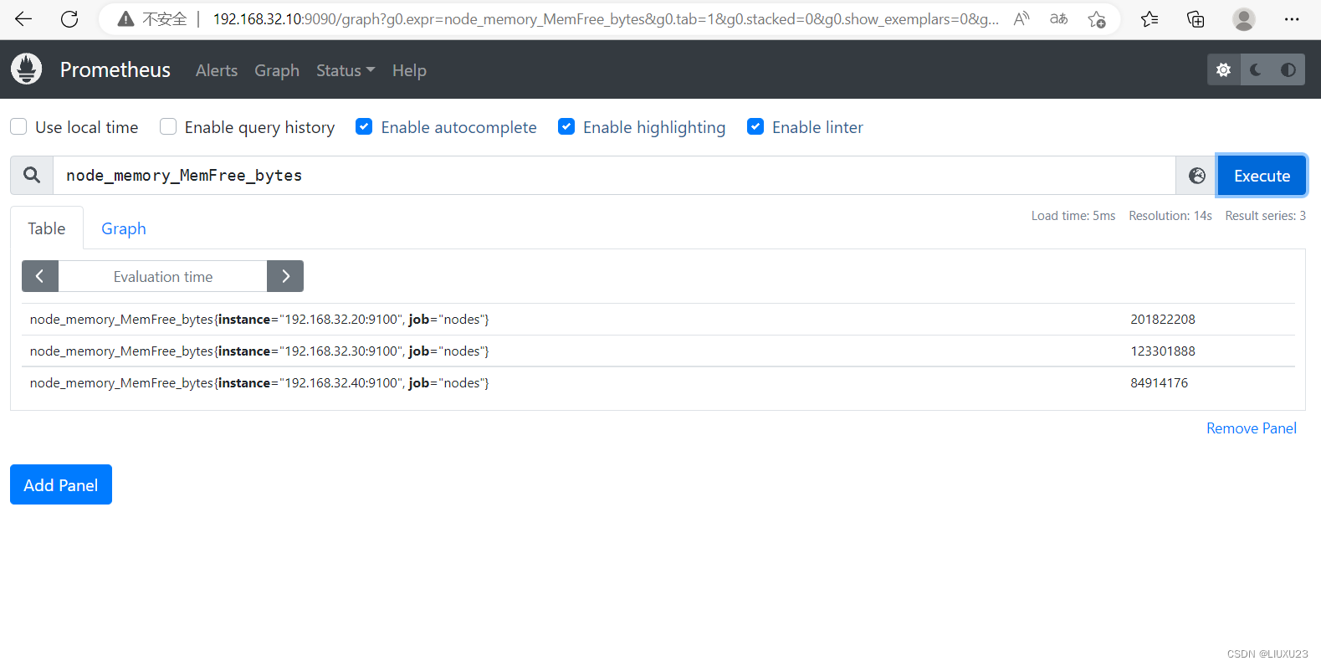The width and height of the screenshot is (1321, 666).
Task: Toggle the Use local time checkbox
Action: (x=18, y=126)
